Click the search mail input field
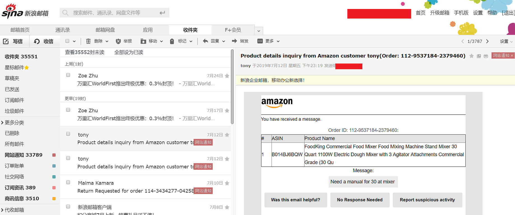This screenshot has height=215, width=515. (115, 13)
